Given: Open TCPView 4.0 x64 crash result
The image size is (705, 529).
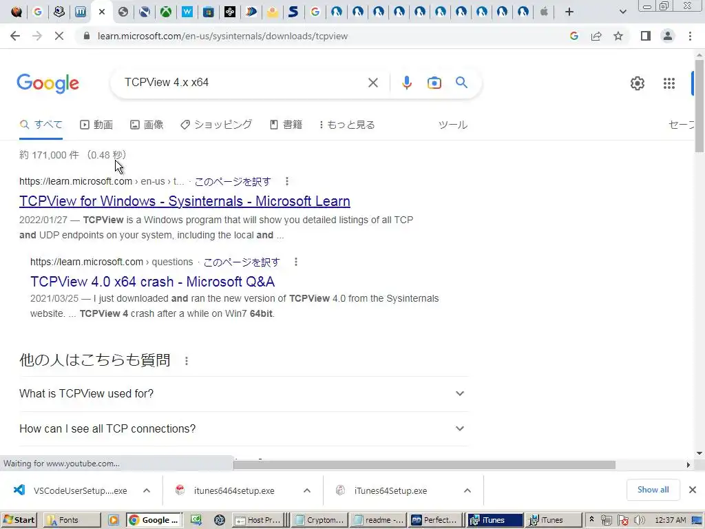Looking at the screenshot, I should 152,282.
